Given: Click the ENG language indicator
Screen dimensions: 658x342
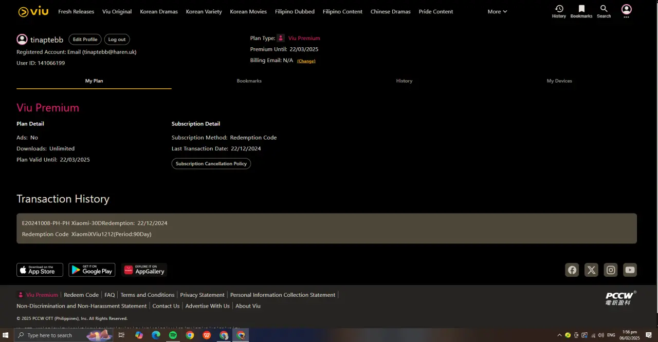Looking at the screenshot, I should pyautogui.click(x=611, y=335).
